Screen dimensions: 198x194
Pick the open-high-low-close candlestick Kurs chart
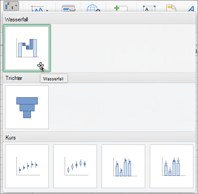(x=75, y=166)
